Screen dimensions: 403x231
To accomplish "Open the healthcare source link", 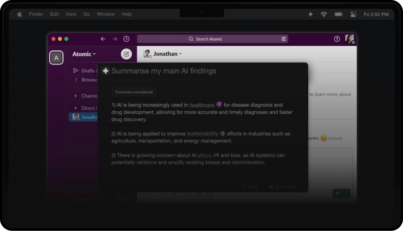I will click(202, 105).
